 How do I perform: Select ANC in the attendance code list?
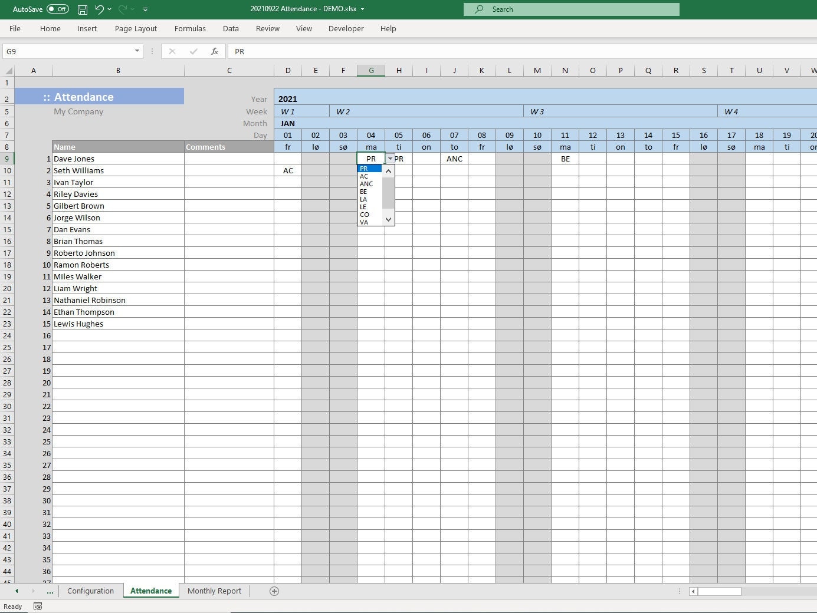tap(366, 184)
